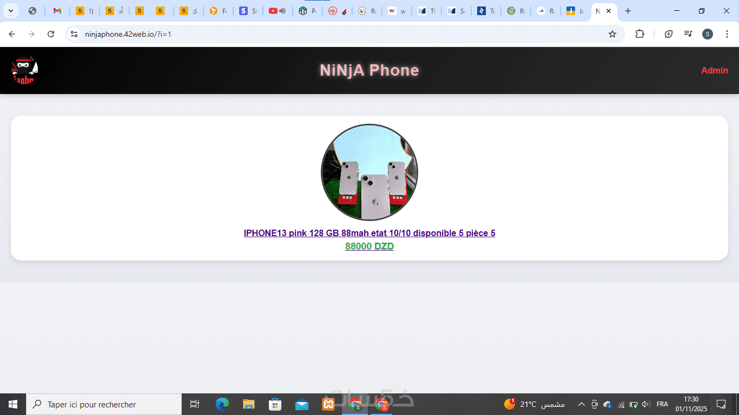The height and width of the screenshot is (415, 739).
Task: Open the notification center icon
Action: tap(721, 404)
